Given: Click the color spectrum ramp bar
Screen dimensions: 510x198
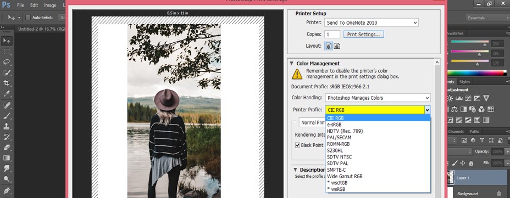Looking at the screenshot, I should [476, 73].
